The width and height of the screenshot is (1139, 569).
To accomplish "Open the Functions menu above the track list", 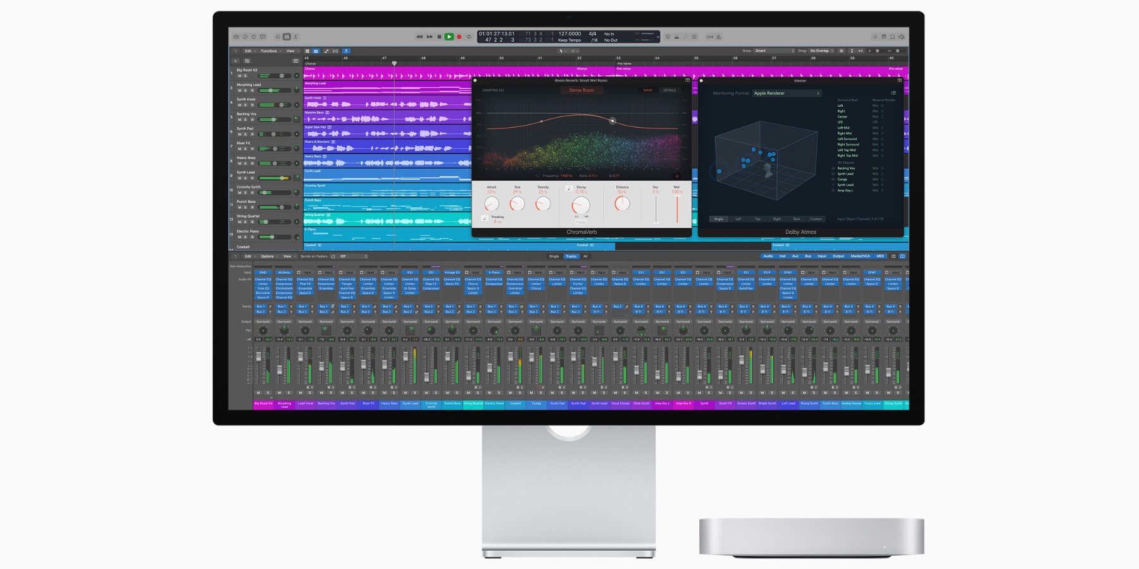I will pos(269,51).
